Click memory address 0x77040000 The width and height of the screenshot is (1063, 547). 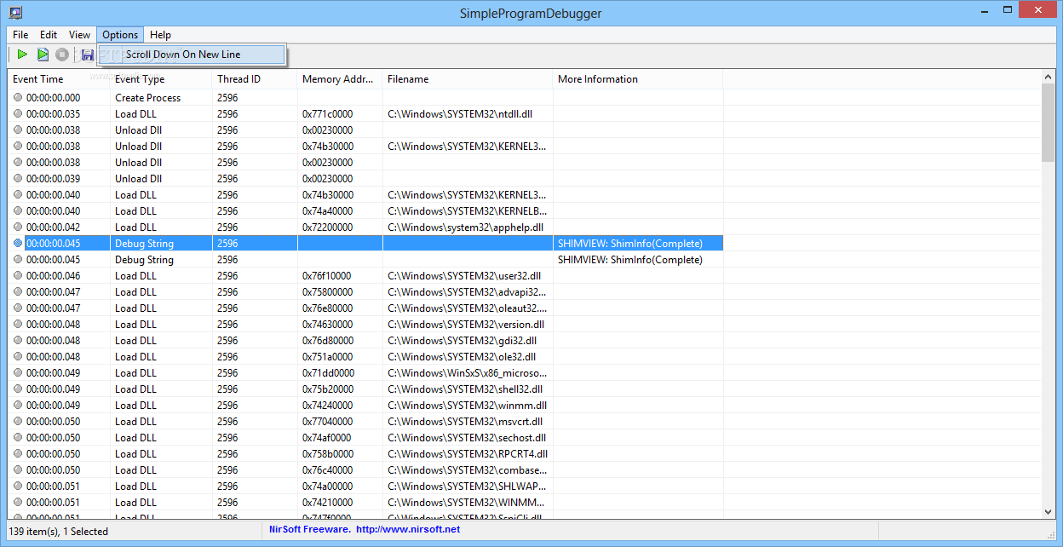click(328, 422)
